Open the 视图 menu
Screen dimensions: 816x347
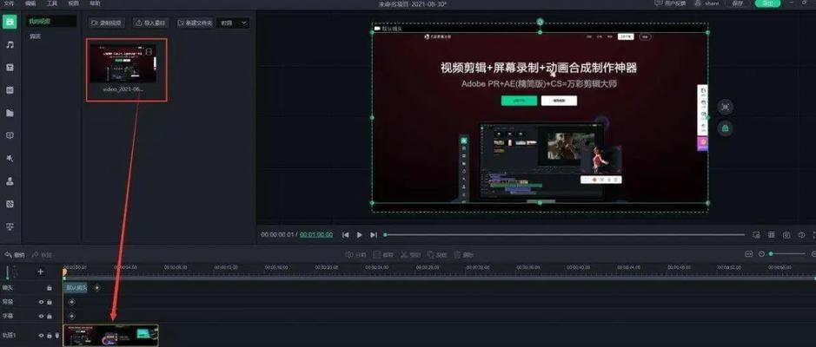pyautogui.click(x=73, y=3)
